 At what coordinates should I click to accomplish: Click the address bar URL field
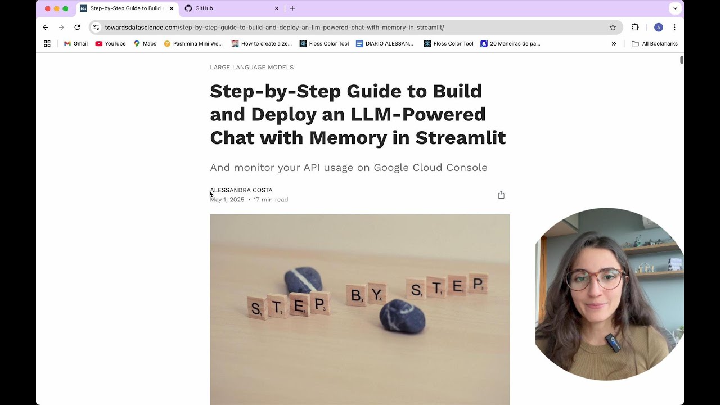pyautogui.click(x=354, y=27)
